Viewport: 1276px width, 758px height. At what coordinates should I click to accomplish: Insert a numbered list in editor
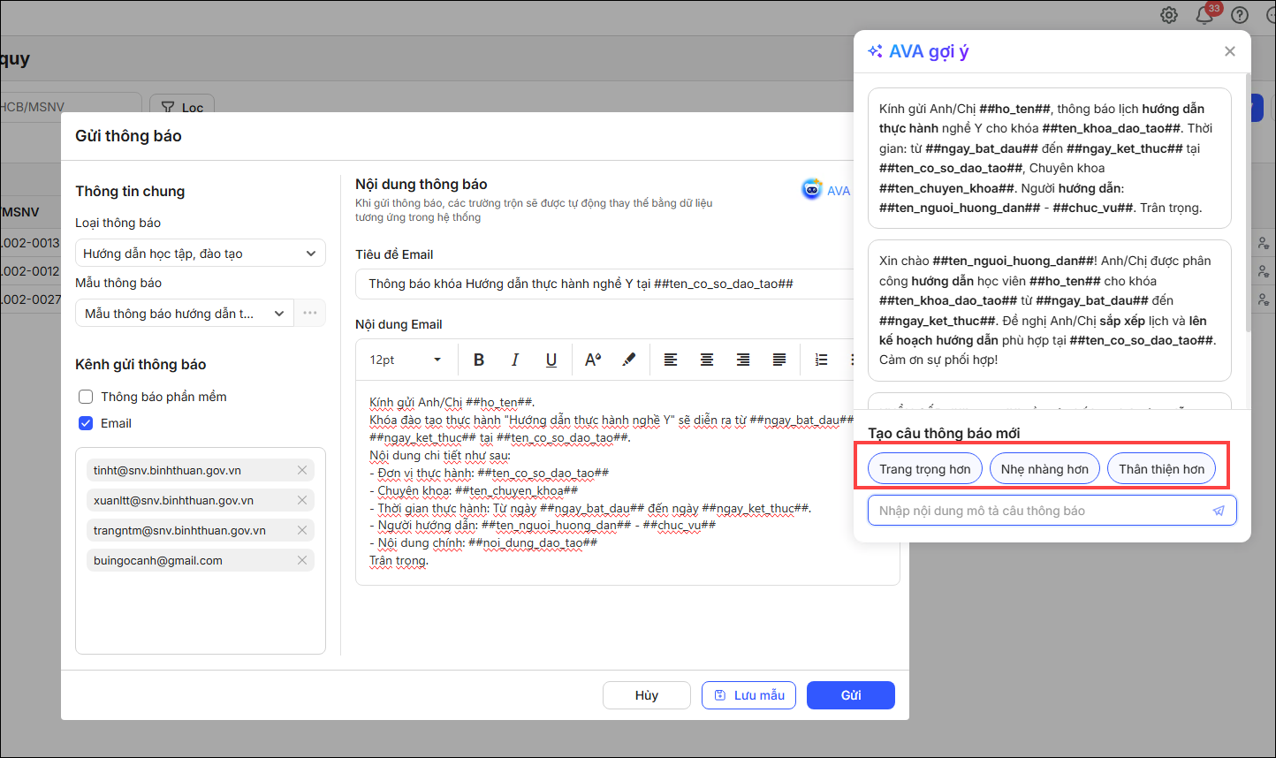click(821, 360)
